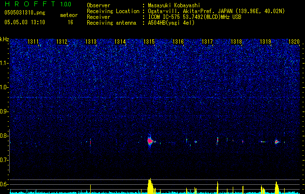
Task: Click the kHz axis unit label
Action: [x=4, y=39]
